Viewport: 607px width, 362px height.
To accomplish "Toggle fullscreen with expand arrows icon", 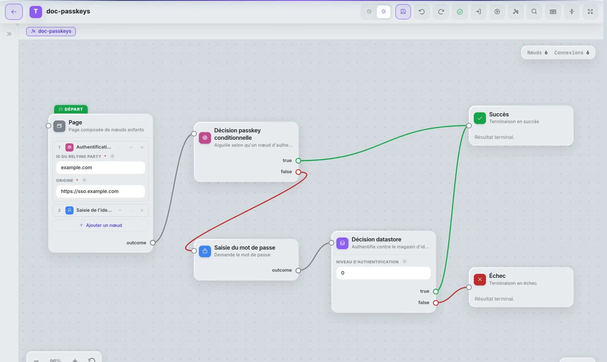I will (x=590, y=12).
